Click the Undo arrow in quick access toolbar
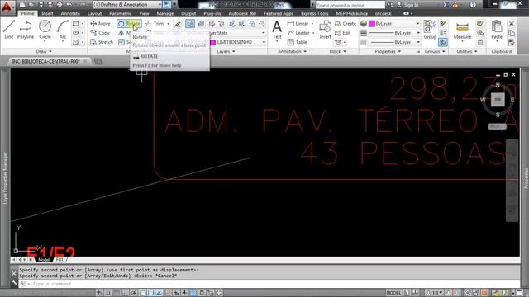This screenshot has width=529, height=297. coord(69,5)
